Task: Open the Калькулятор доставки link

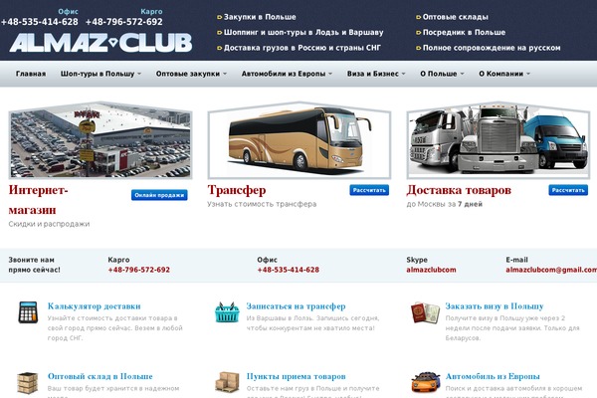Action: (x=95, y=306)
